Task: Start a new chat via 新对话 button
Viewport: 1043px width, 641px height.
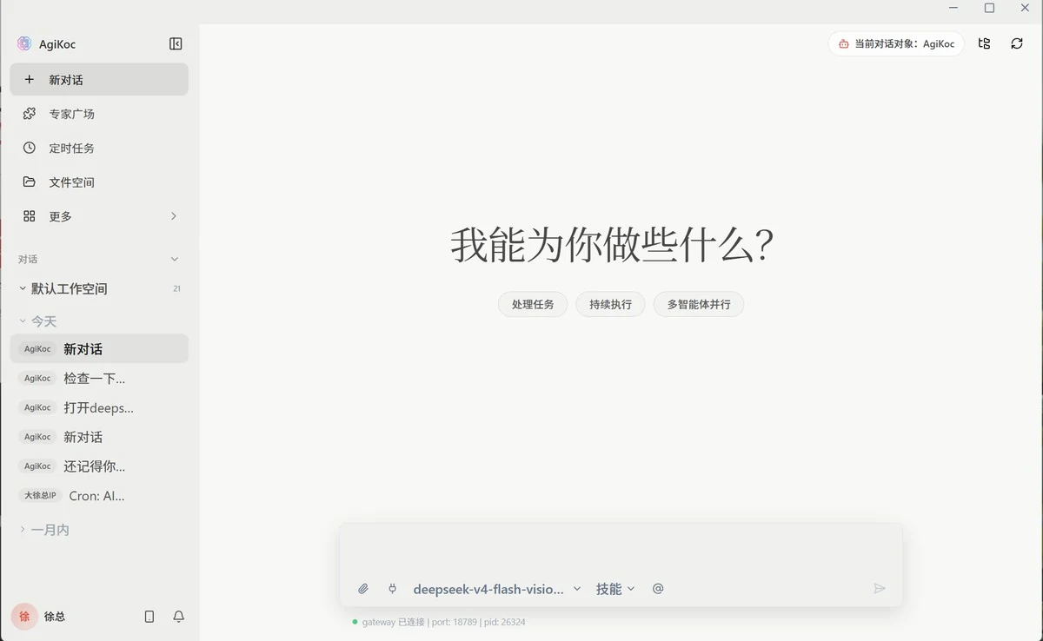Action: tap(99, 79)
